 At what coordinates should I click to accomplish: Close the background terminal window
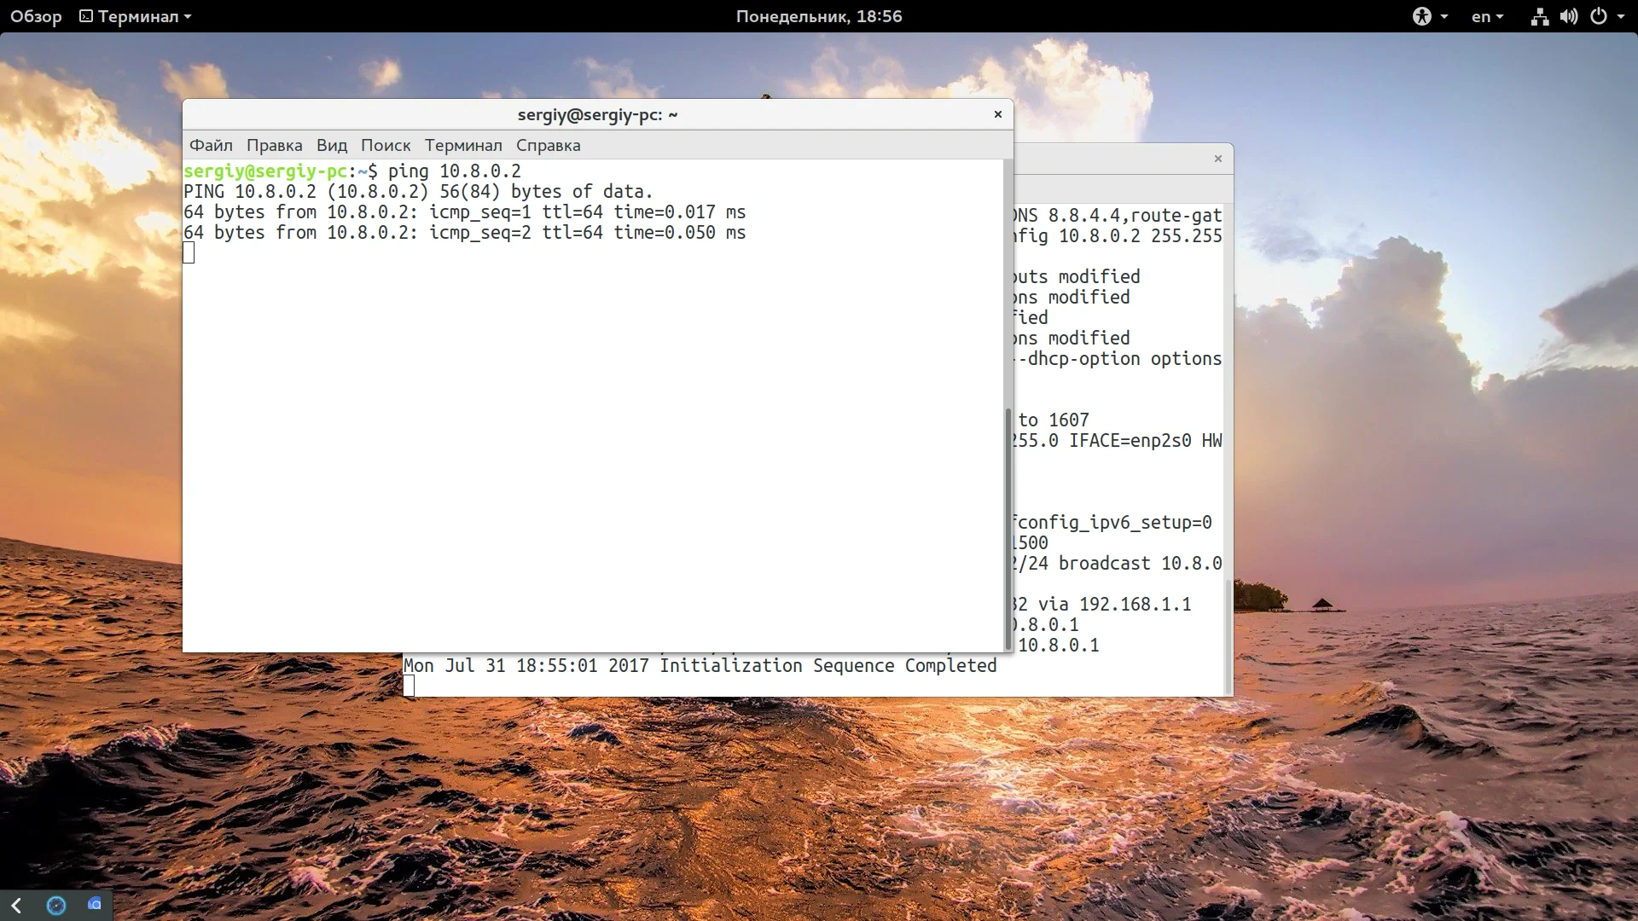click(1217, 159)
